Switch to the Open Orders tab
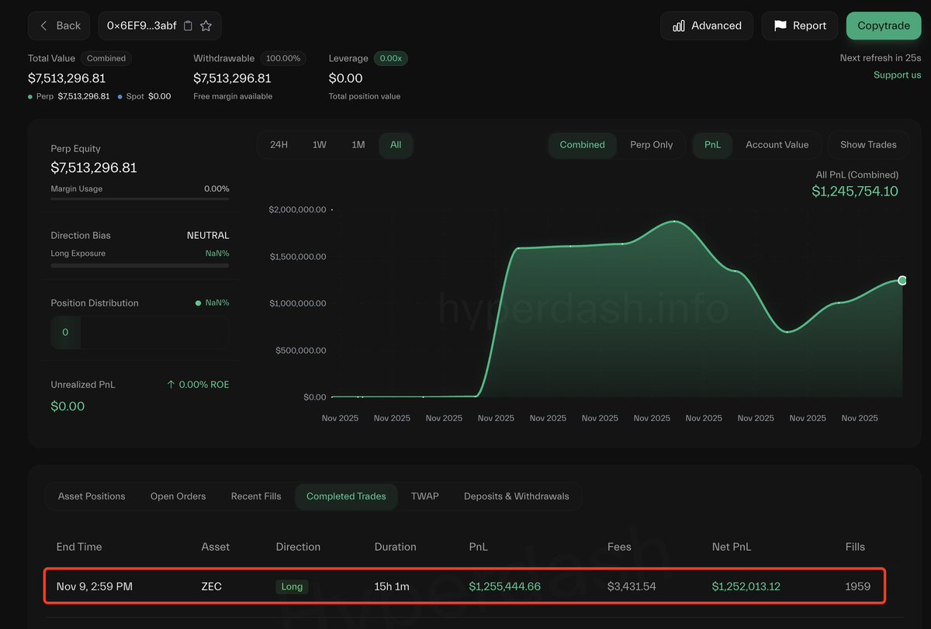The width and height of the screenshot is (931, 629). [178, 496]
